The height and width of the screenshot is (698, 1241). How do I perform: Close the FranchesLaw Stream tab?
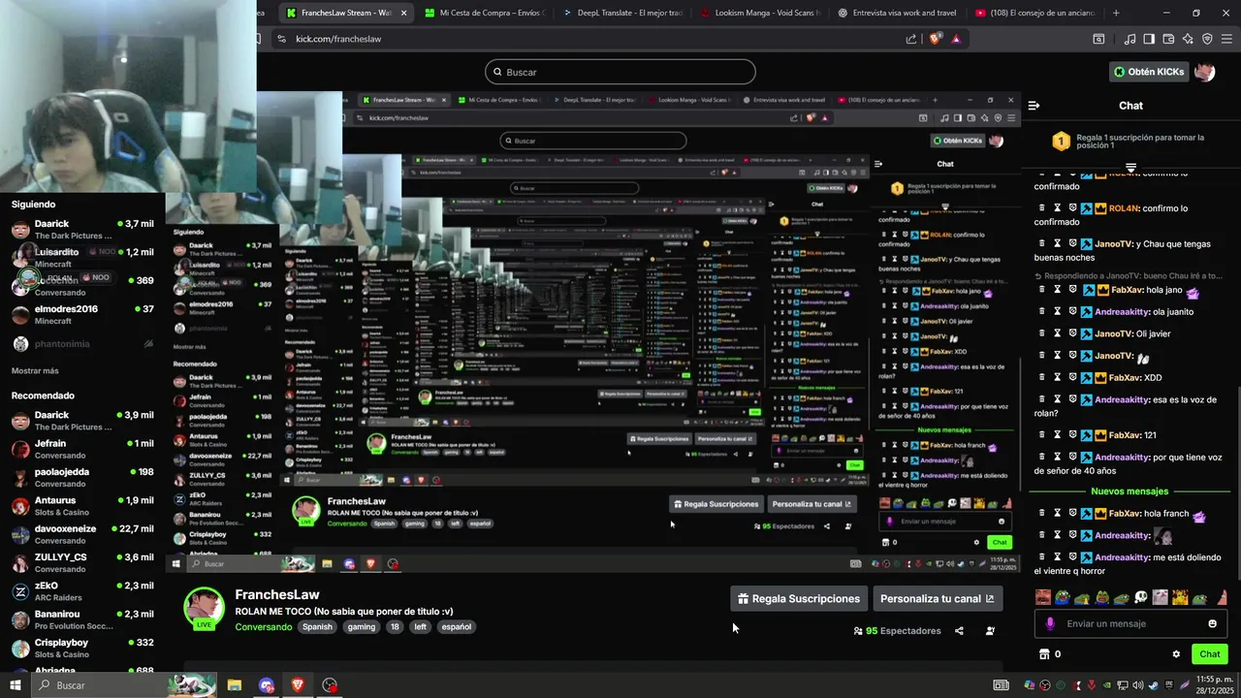tap(403, 13)
